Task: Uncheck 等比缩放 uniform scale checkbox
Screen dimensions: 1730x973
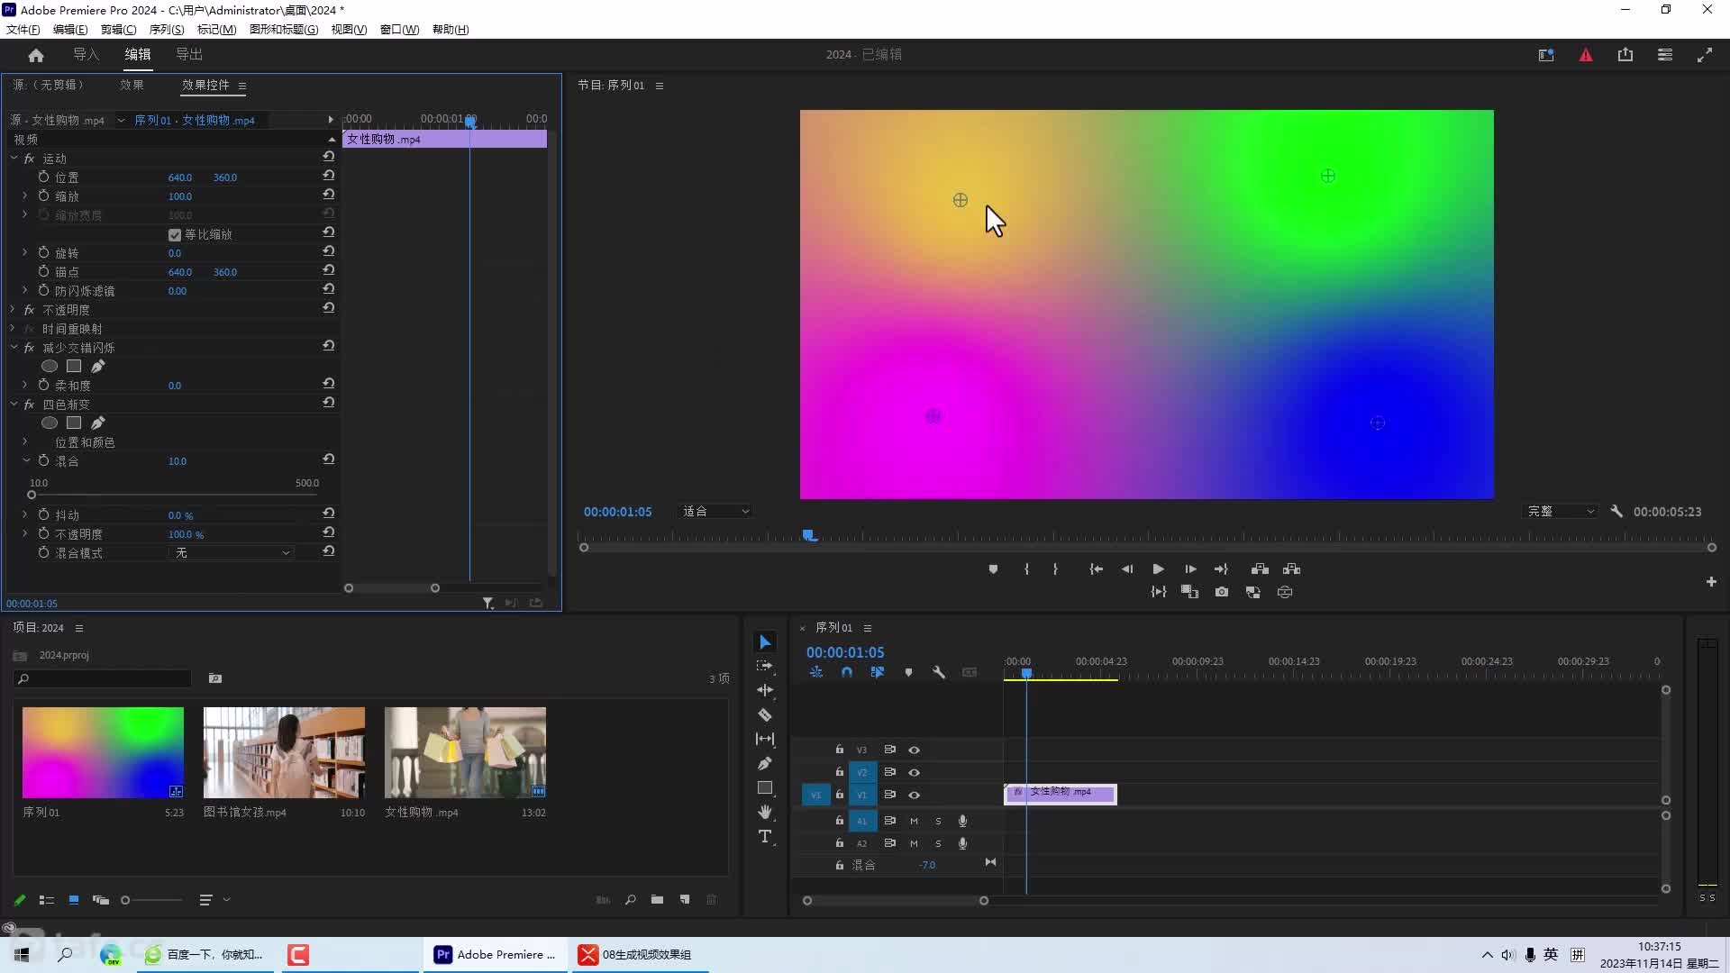Action: pos(175,234)
